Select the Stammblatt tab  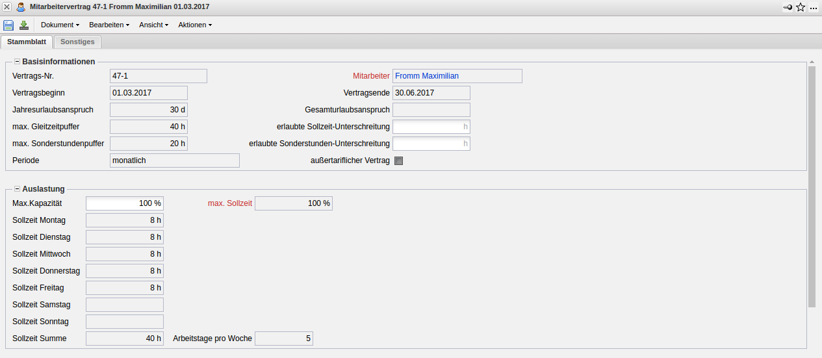pos(27,42)
